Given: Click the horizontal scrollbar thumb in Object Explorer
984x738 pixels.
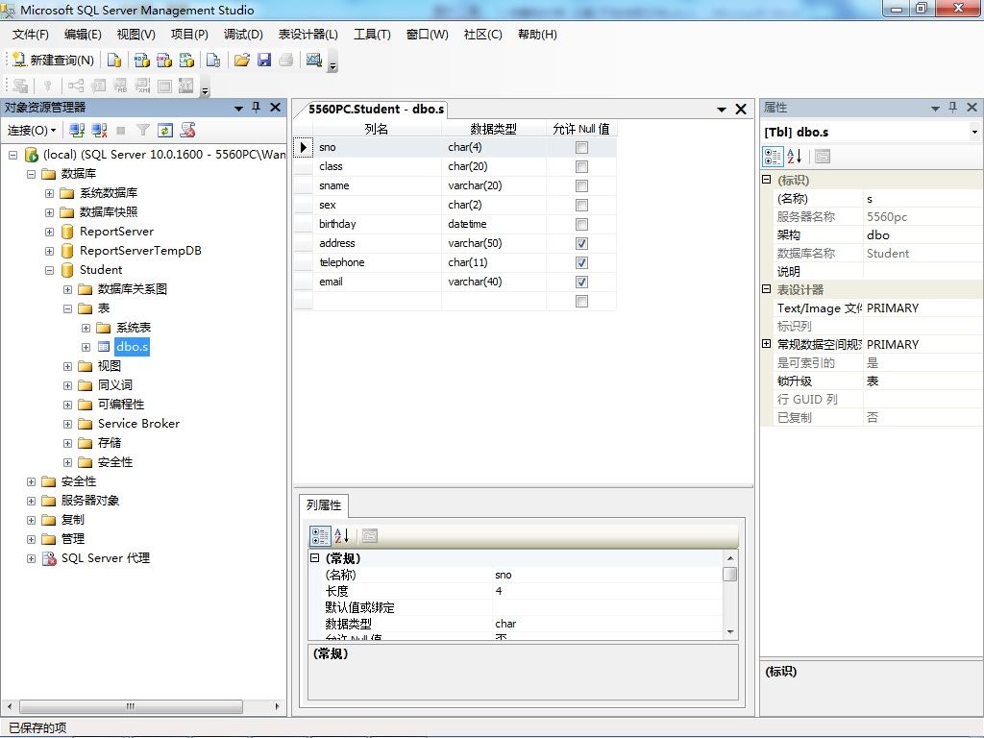Looking at the screenshot, I should (131, 706).
